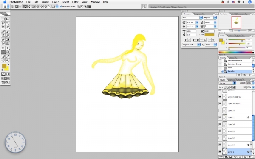Show Layer 12 visibility box

tap(220, 138)
